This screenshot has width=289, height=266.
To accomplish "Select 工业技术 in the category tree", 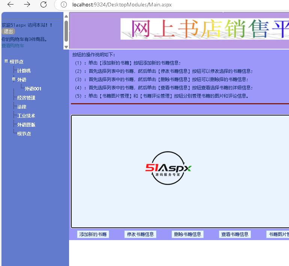I will point(26,116).
